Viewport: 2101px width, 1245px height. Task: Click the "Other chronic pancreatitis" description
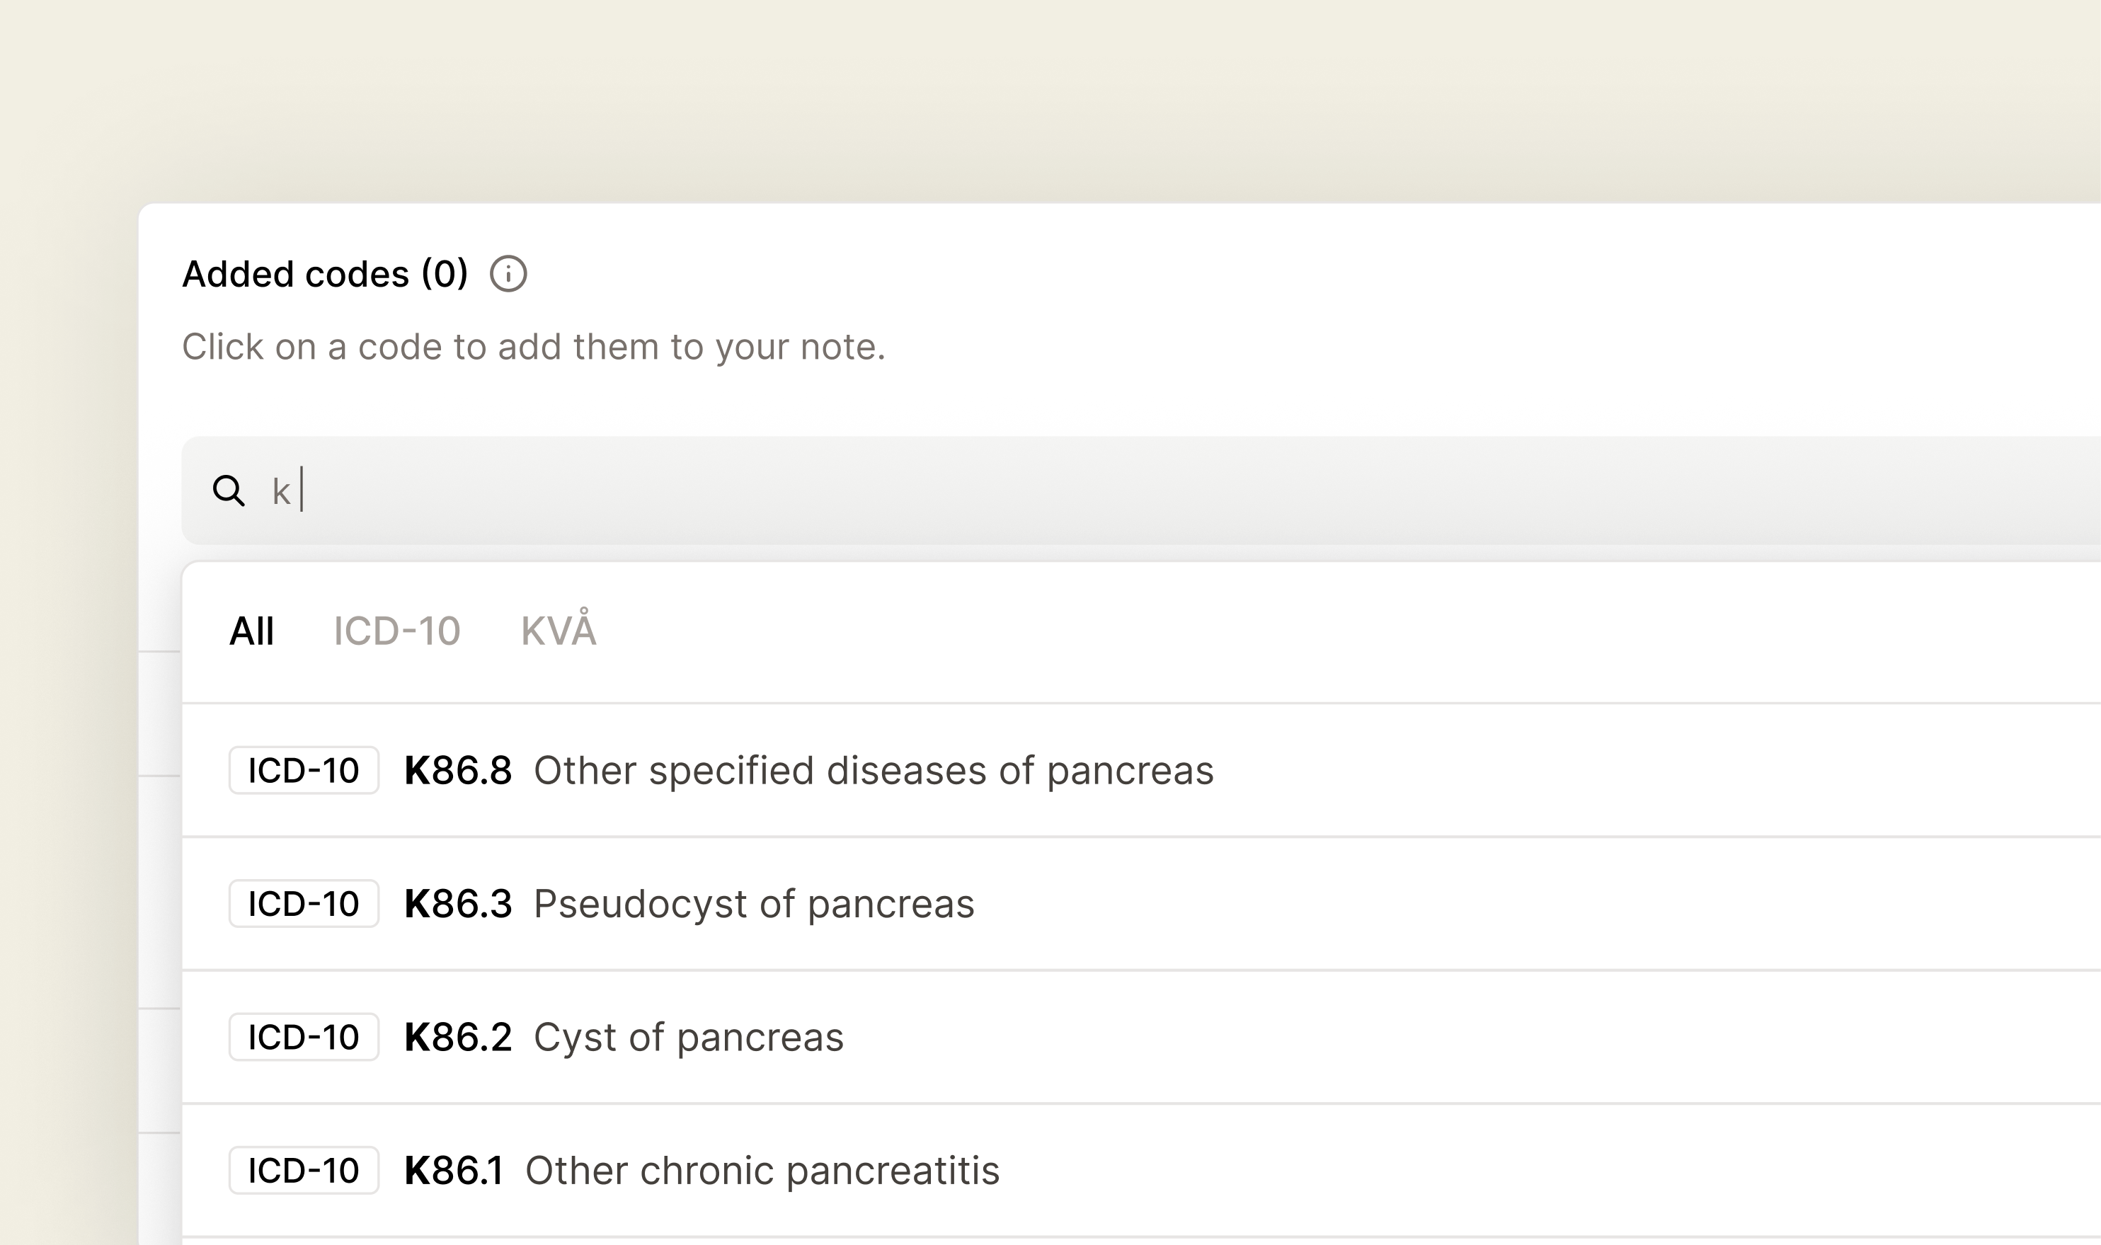tap(762, 1171)
